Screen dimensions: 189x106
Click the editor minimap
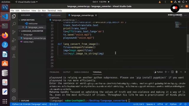(x=180, y=25)
